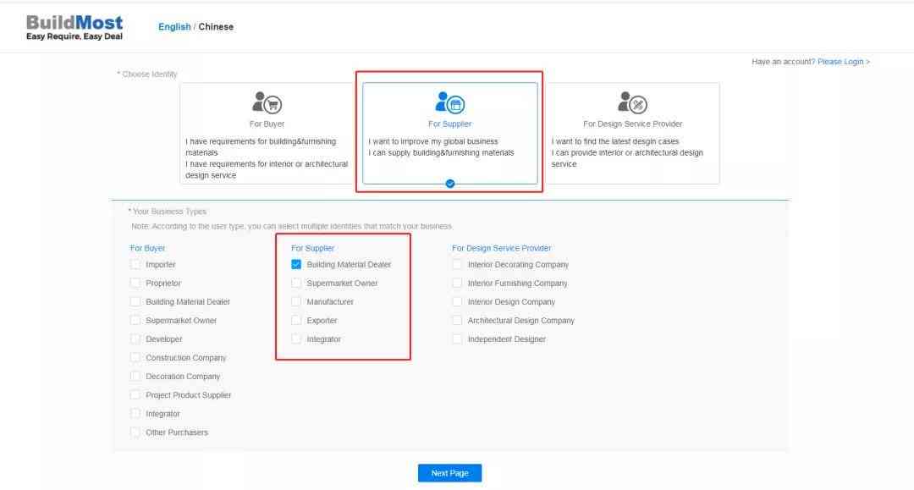Open the Please Login link

coord(844,62)
